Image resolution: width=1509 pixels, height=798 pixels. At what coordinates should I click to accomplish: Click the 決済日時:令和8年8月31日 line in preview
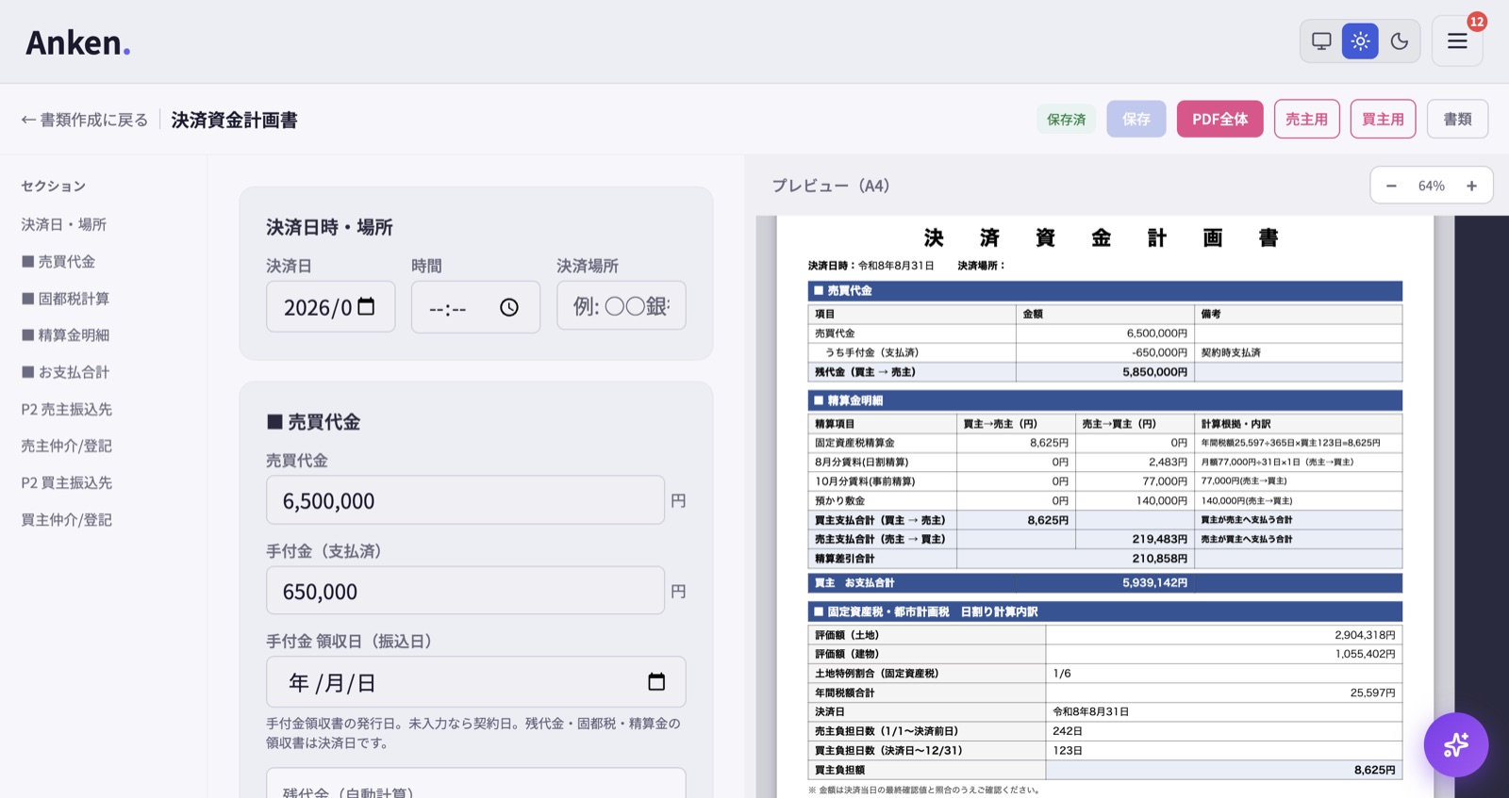click(x=871, y=266)
